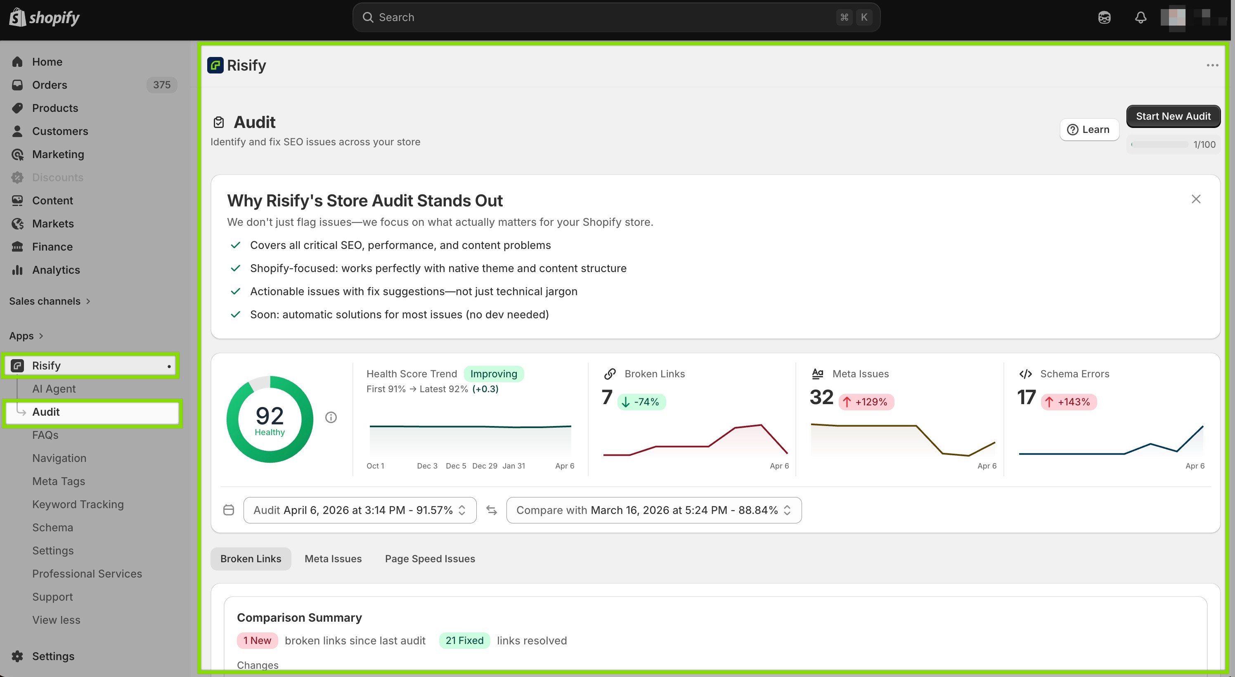Click the Health Score Trend chart line
This screenshot has width=1235, height=677.
click(470, 426)
